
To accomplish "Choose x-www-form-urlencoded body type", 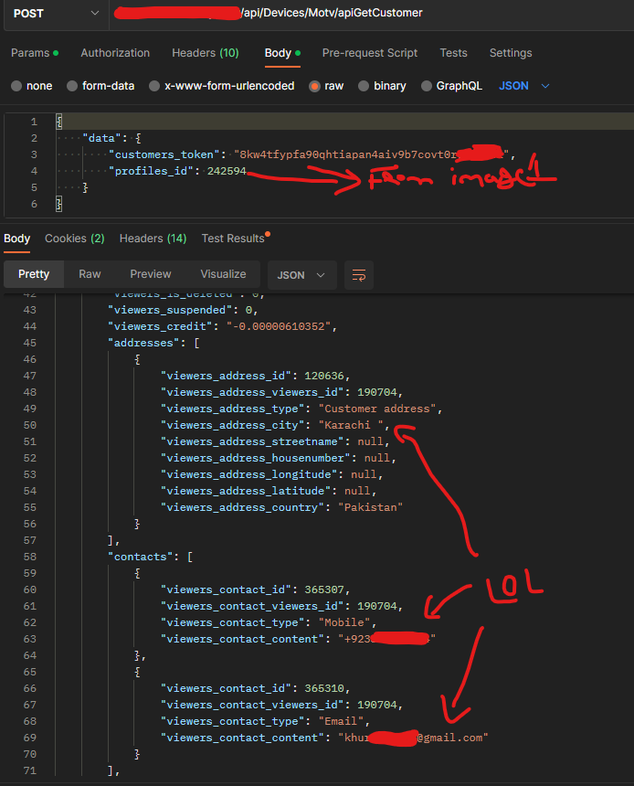I will point(221,86).
